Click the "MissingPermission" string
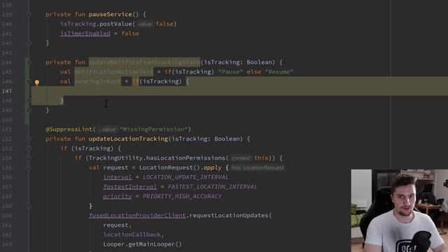Viewport: 448px width, 252px height. 153,129
